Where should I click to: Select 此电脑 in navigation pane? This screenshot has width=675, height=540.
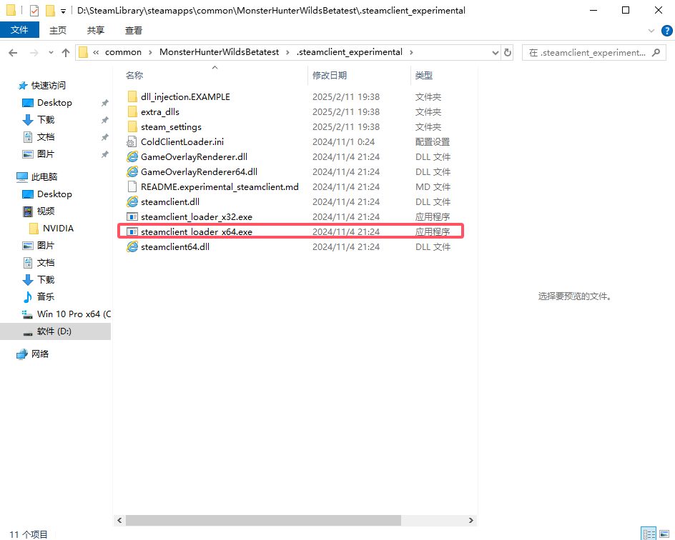[44, 176]
